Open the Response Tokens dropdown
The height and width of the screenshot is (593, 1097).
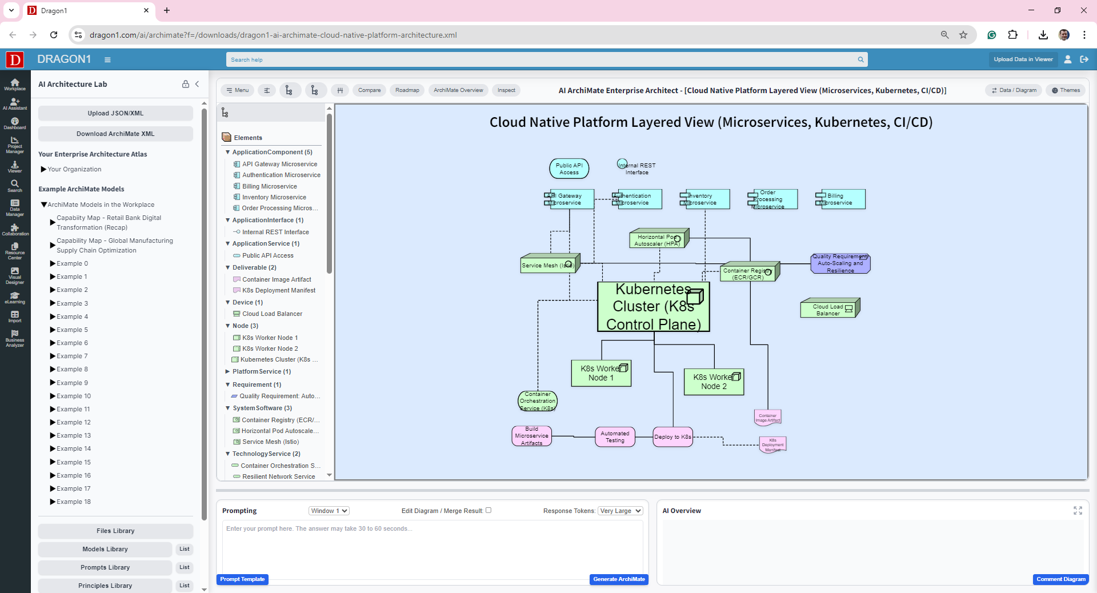620,511
